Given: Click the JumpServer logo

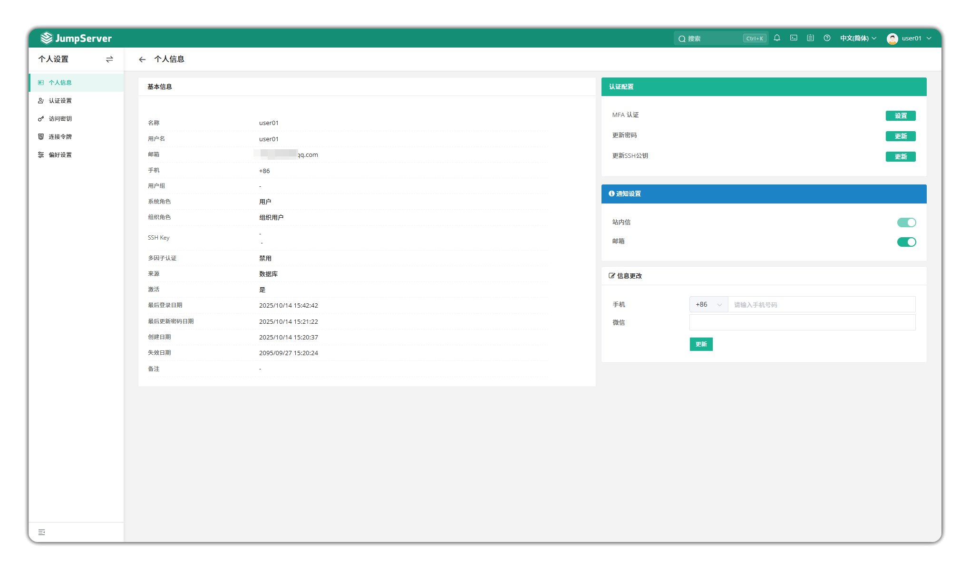Looking at the screenshot, I should pyautogui.click(x=76, y=38).
